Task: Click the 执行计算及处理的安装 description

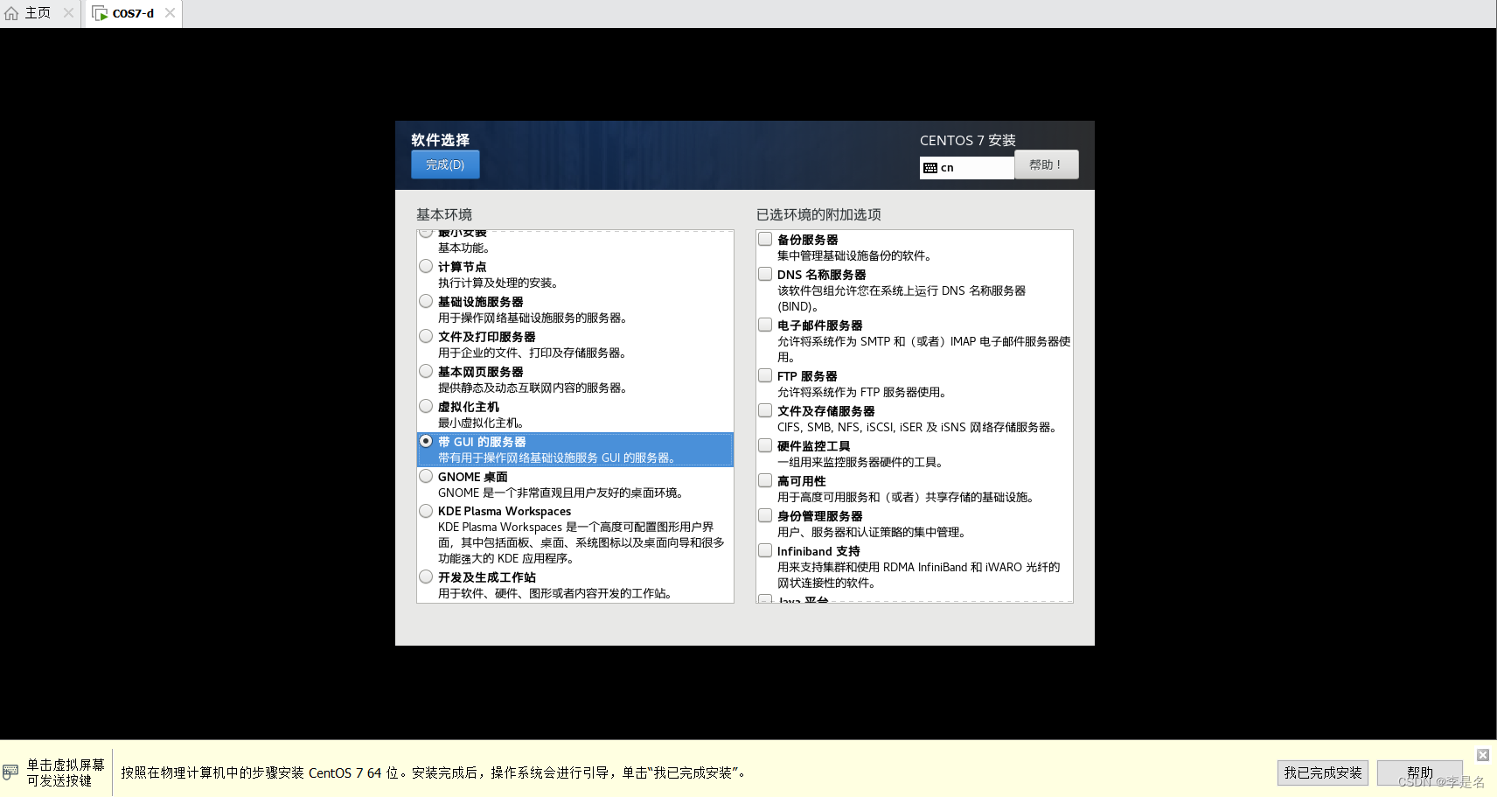Action: tap(498, 283)
